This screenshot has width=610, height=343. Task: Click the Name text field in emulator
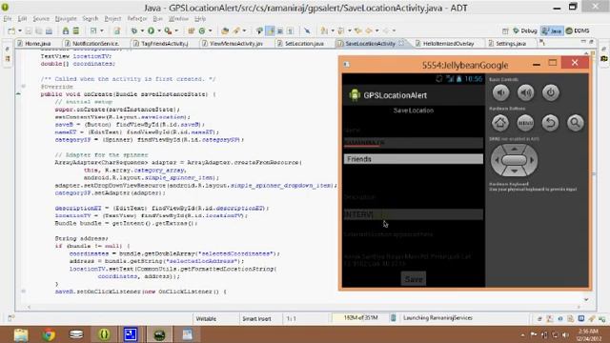(414, 143)
